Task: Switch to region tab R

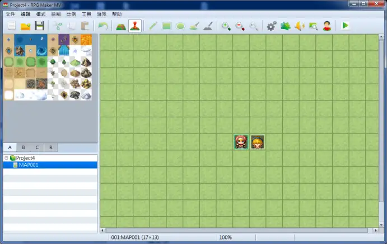Action: tap(51, 147)
